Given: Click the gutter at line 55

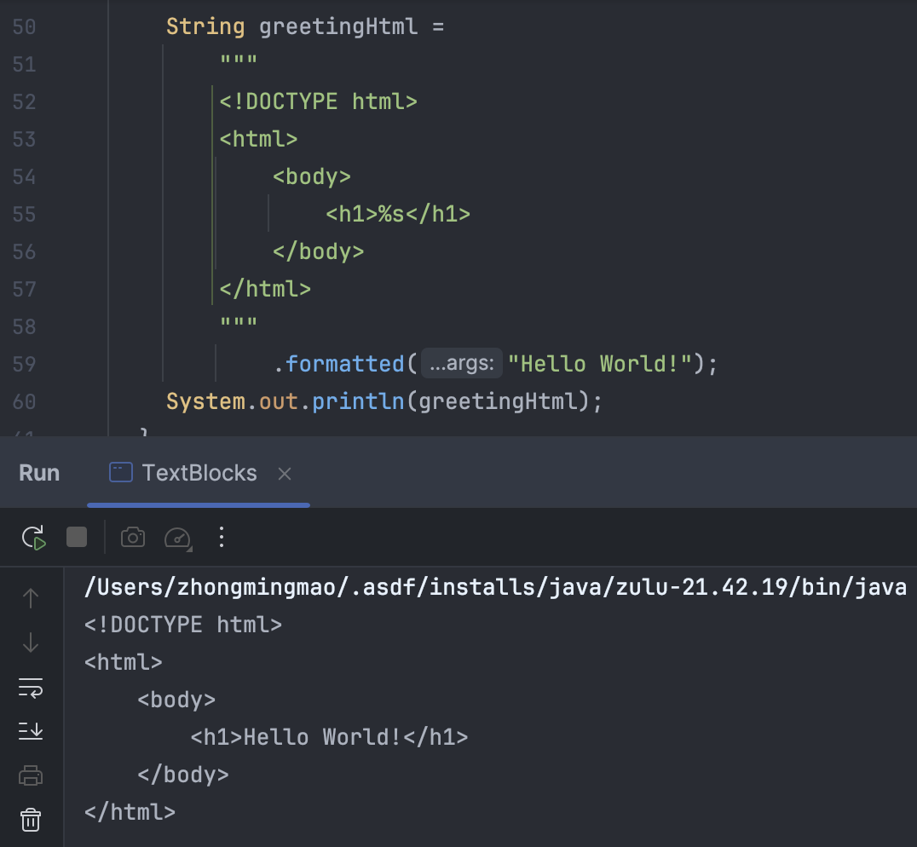Looking at the screenshot, I should 25,214.
